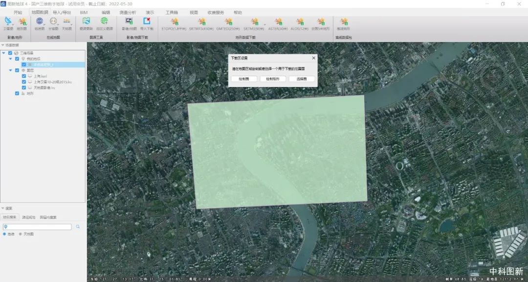
Task: Select the ASTER(30米) terrain download icon
Action: (278, 22)
